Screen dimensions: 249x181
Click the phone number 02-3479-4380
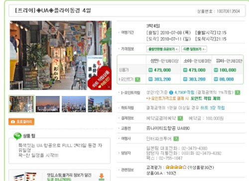click(194, 148)
